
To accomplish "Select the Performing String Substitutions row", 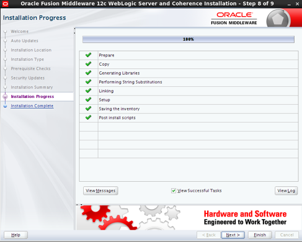I will [189, 82].
